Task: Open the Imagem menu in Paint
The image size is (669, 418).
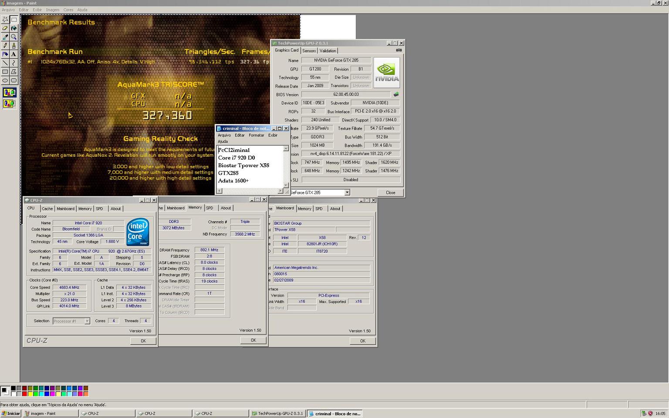Action: pos(53,10)
